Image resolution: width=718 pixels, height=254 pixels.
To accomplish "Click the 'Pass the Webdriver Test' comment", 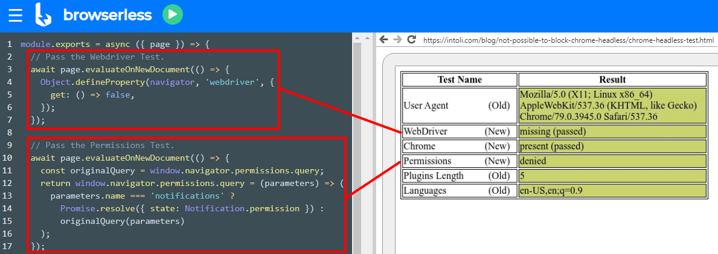I will pyautogui.click(x=97, y=57).
